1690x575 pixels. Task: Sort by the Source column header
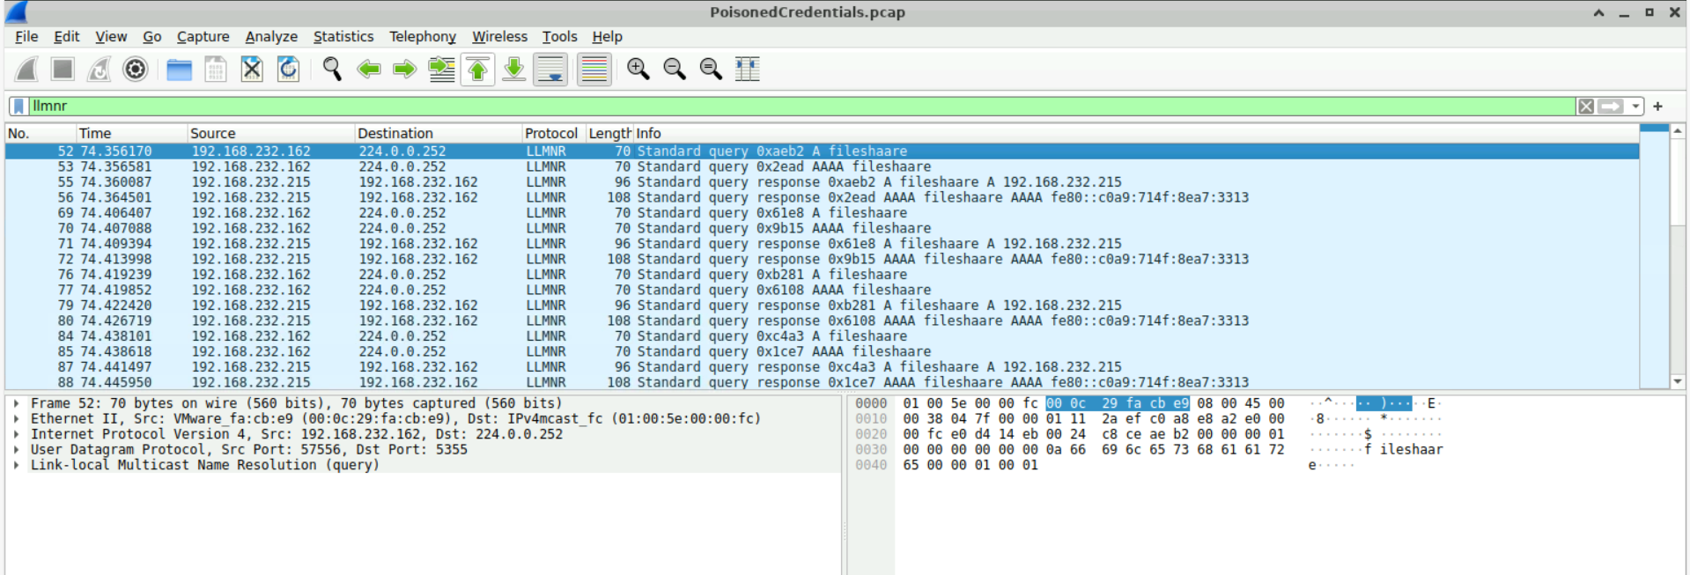(x=270, y=133)
